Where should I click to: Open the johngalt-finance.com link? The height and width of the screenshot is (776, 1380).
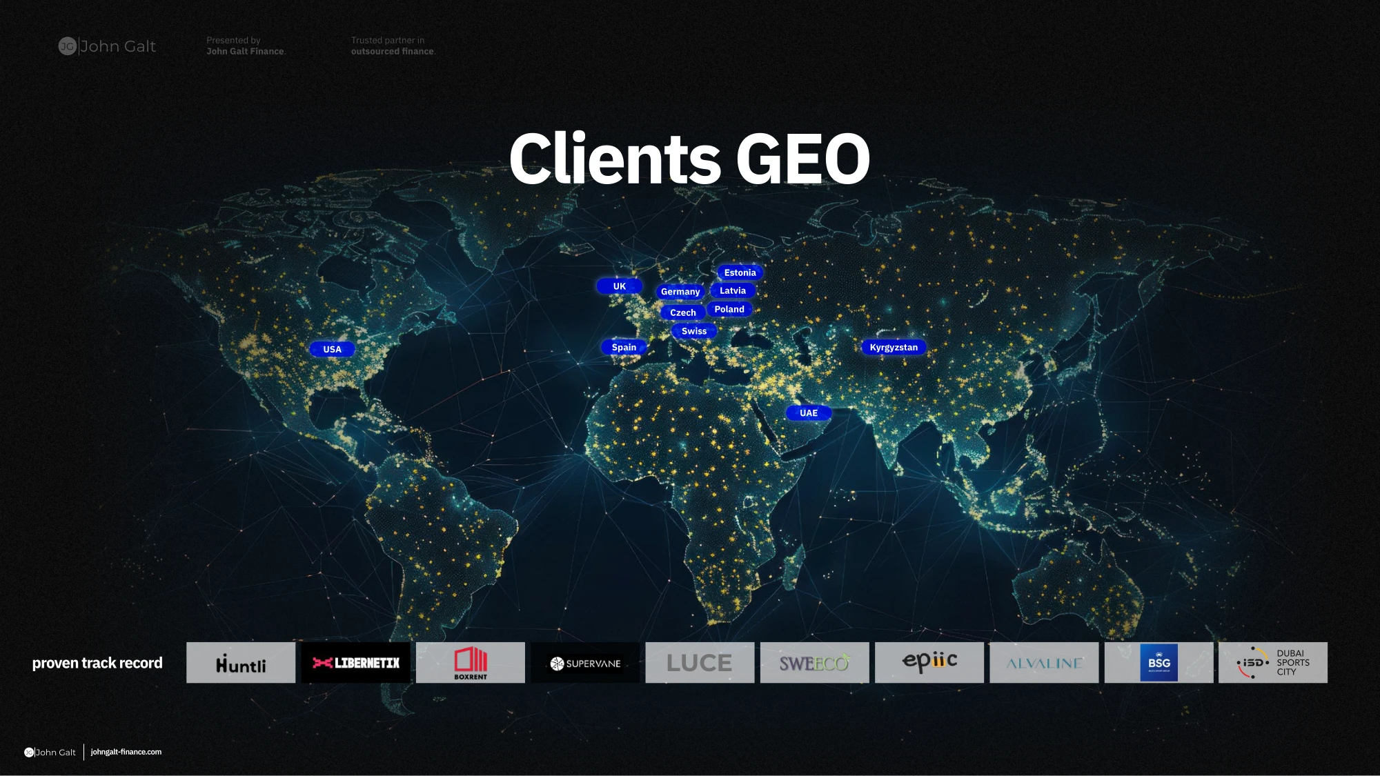126,752
